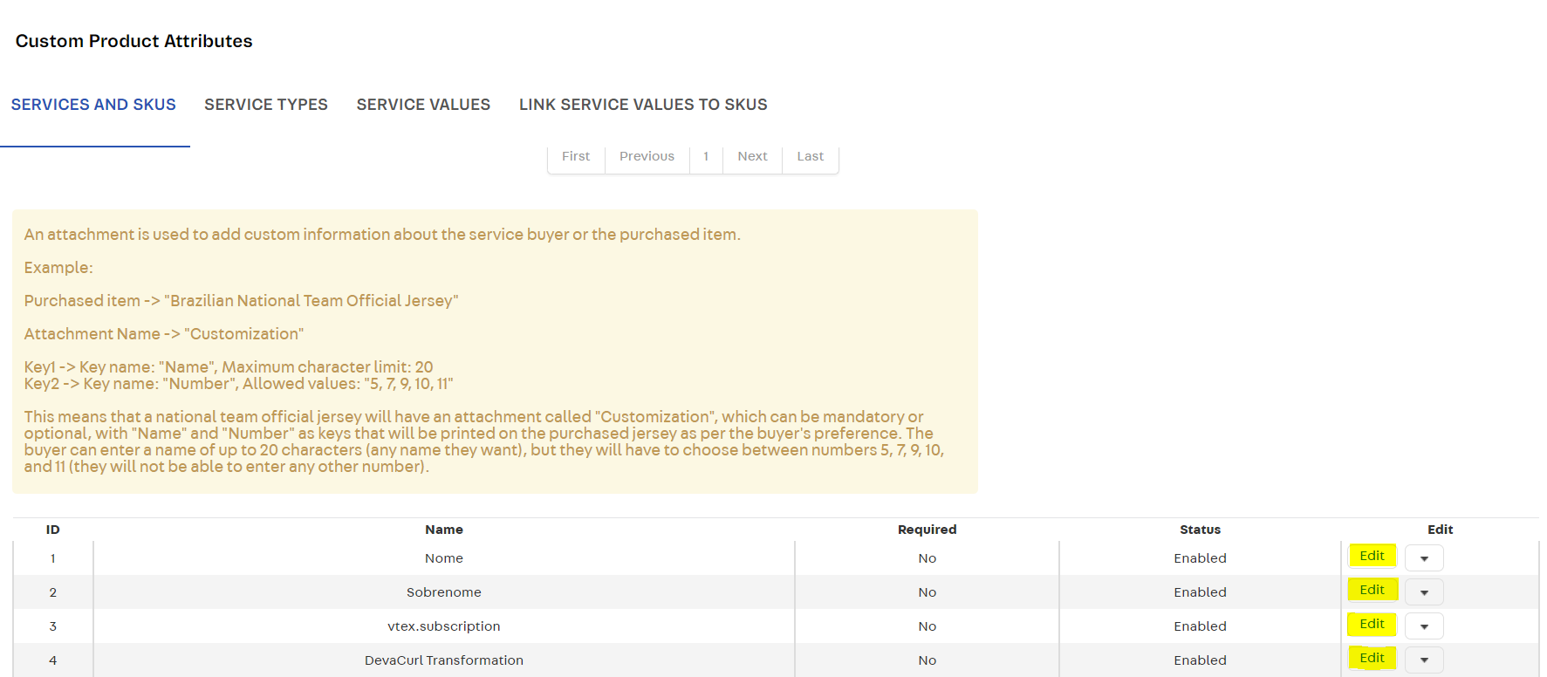Open dropdown arrow for DevaCurl Transformation row
The height and width of the screenshot is (677, 1547).
coord(1424,660)
